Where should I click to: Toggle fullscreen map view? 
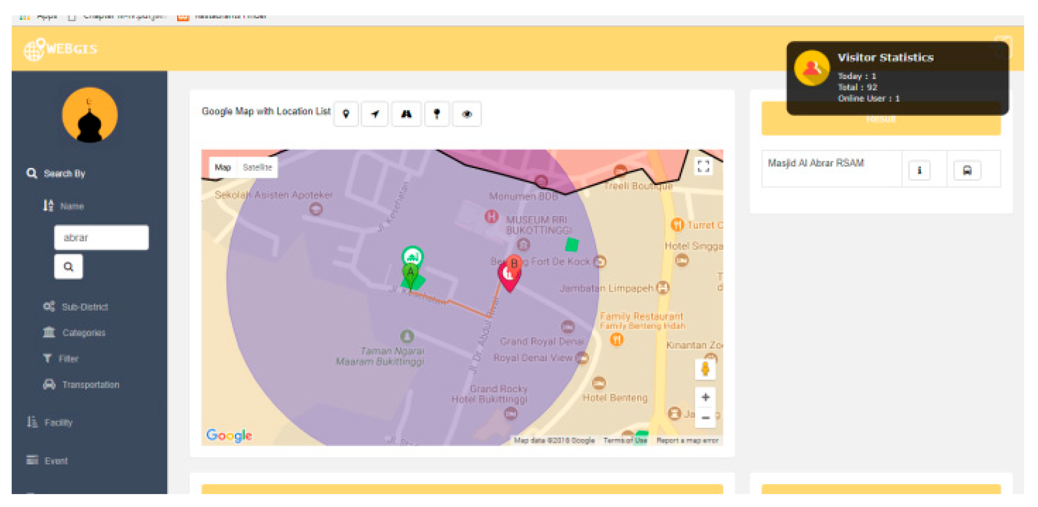[x=703, y=166]
